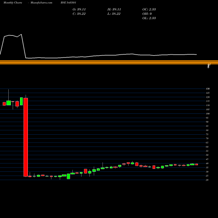Click the orange horizontal band
This screenshot has height=218, width=218.
[x=109, y=62]
